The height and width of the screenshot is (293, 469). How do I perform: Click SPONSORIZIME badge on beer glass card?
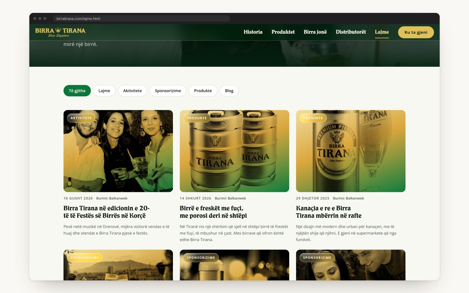[201, 258]
